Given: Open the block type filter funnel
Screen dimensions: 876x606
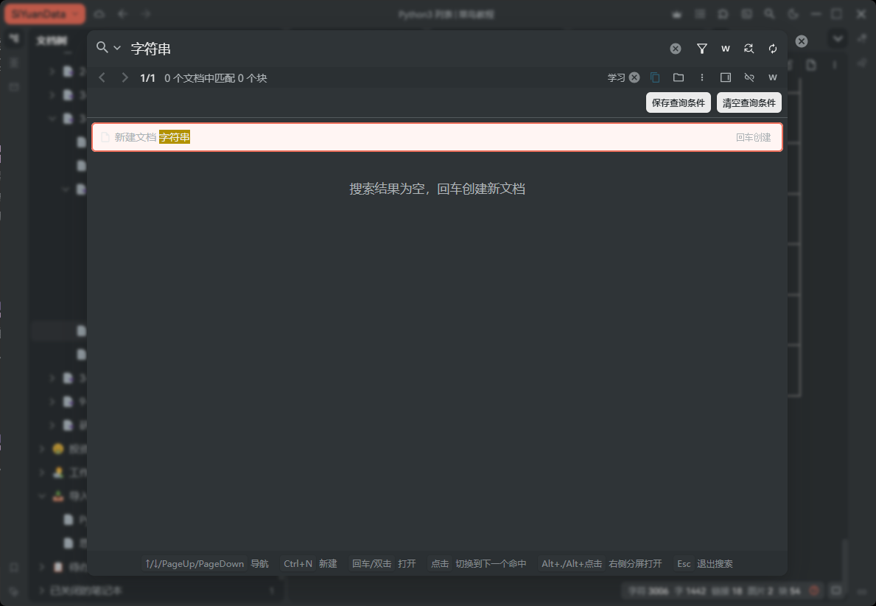Looking at the screenshot, I should [x=701, y=49].
